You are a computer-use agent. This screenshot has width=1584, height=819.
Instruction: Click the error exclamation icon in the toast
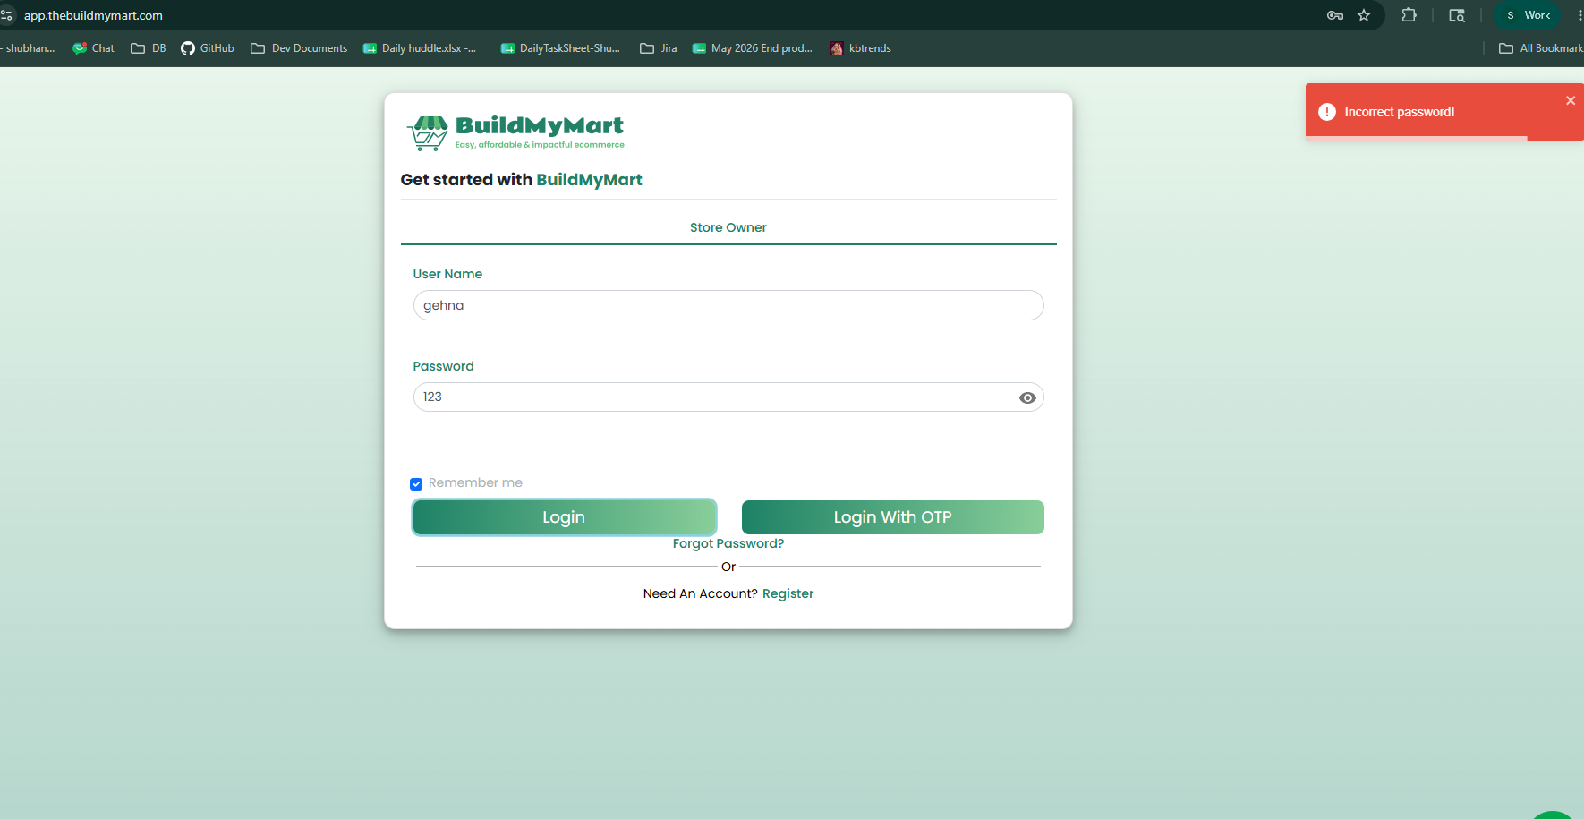pyautogui.click(x=1327, y=112)
